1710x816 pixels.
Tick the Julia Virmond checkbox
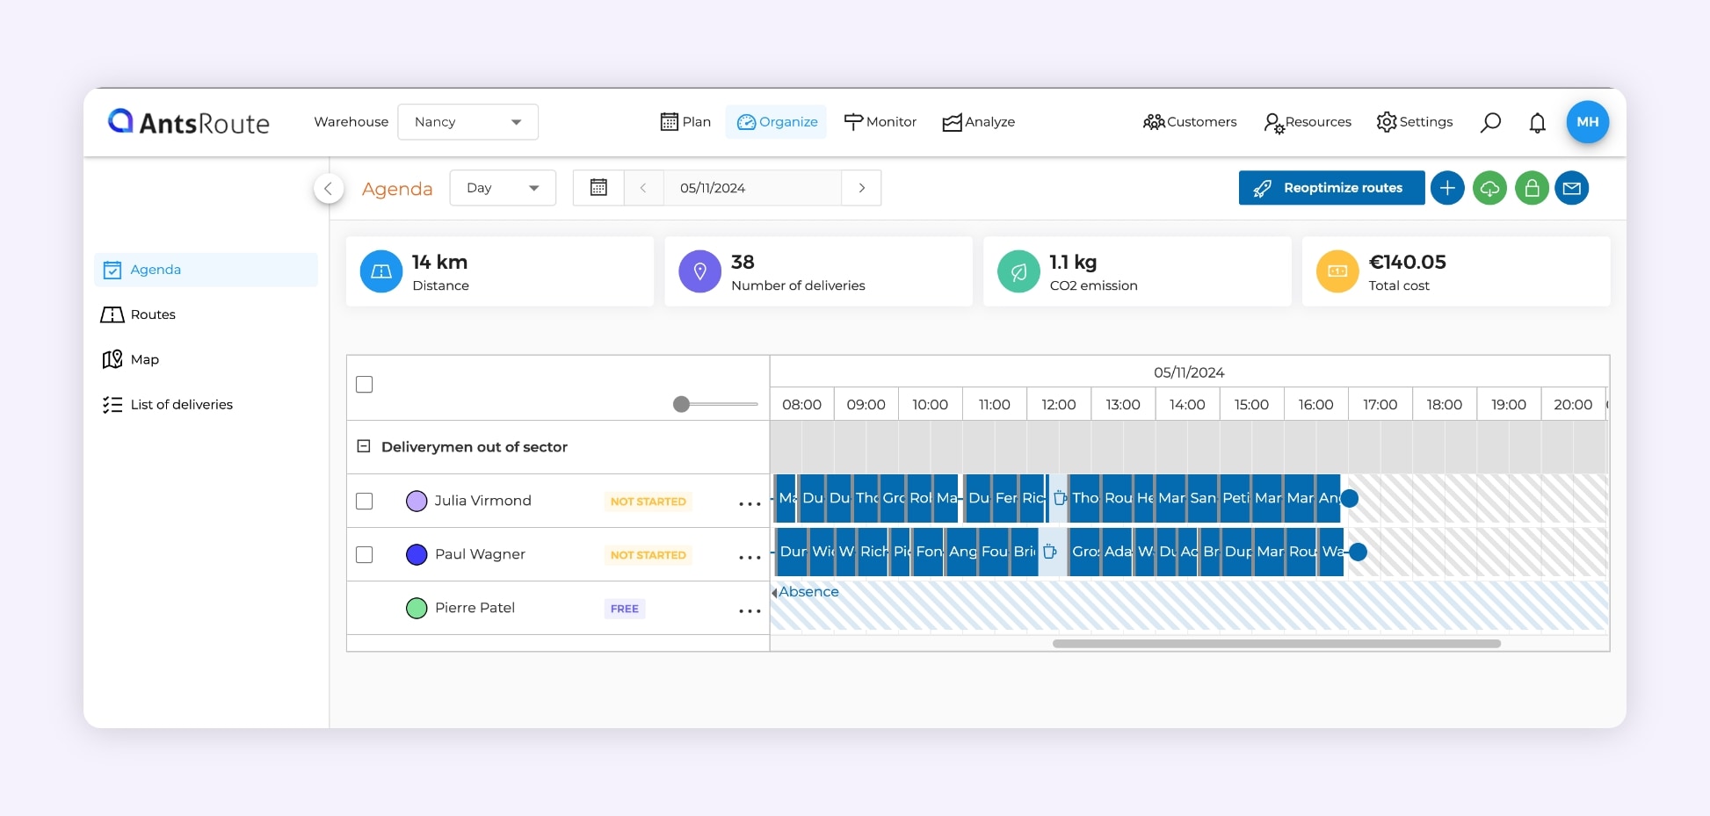coord(365,501)
